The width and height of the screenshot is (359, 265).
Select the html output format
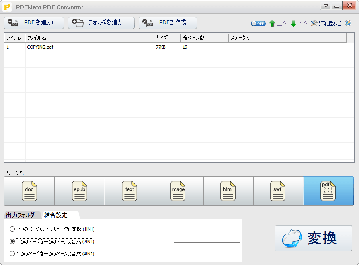(228, 191)
